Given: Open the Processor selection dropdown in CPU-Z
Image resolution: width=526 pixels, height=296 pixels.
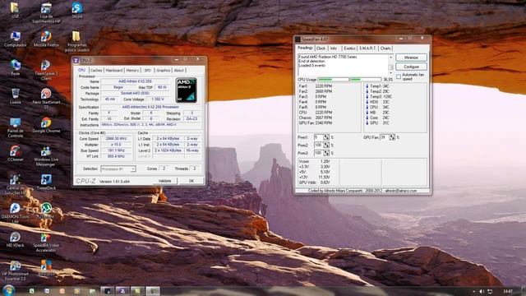Looking at the screenshot, I should [118, 169].
